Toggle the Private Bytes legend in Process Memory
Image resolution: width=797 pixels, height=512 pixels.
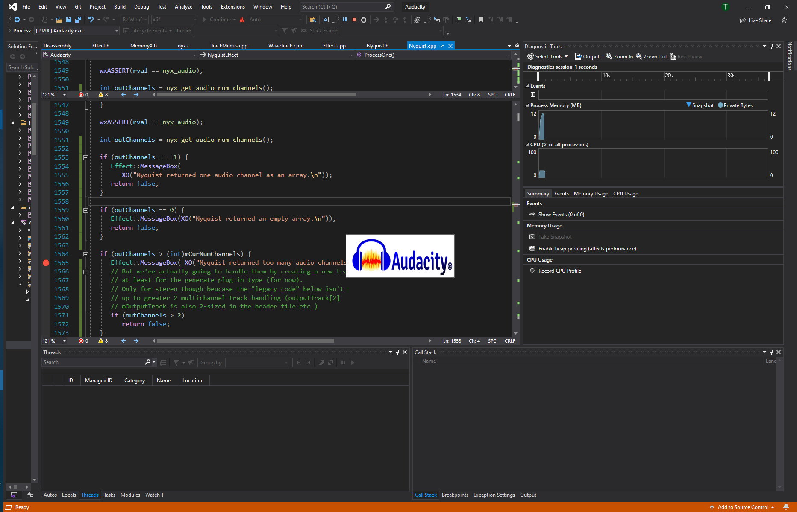(735, 105)
